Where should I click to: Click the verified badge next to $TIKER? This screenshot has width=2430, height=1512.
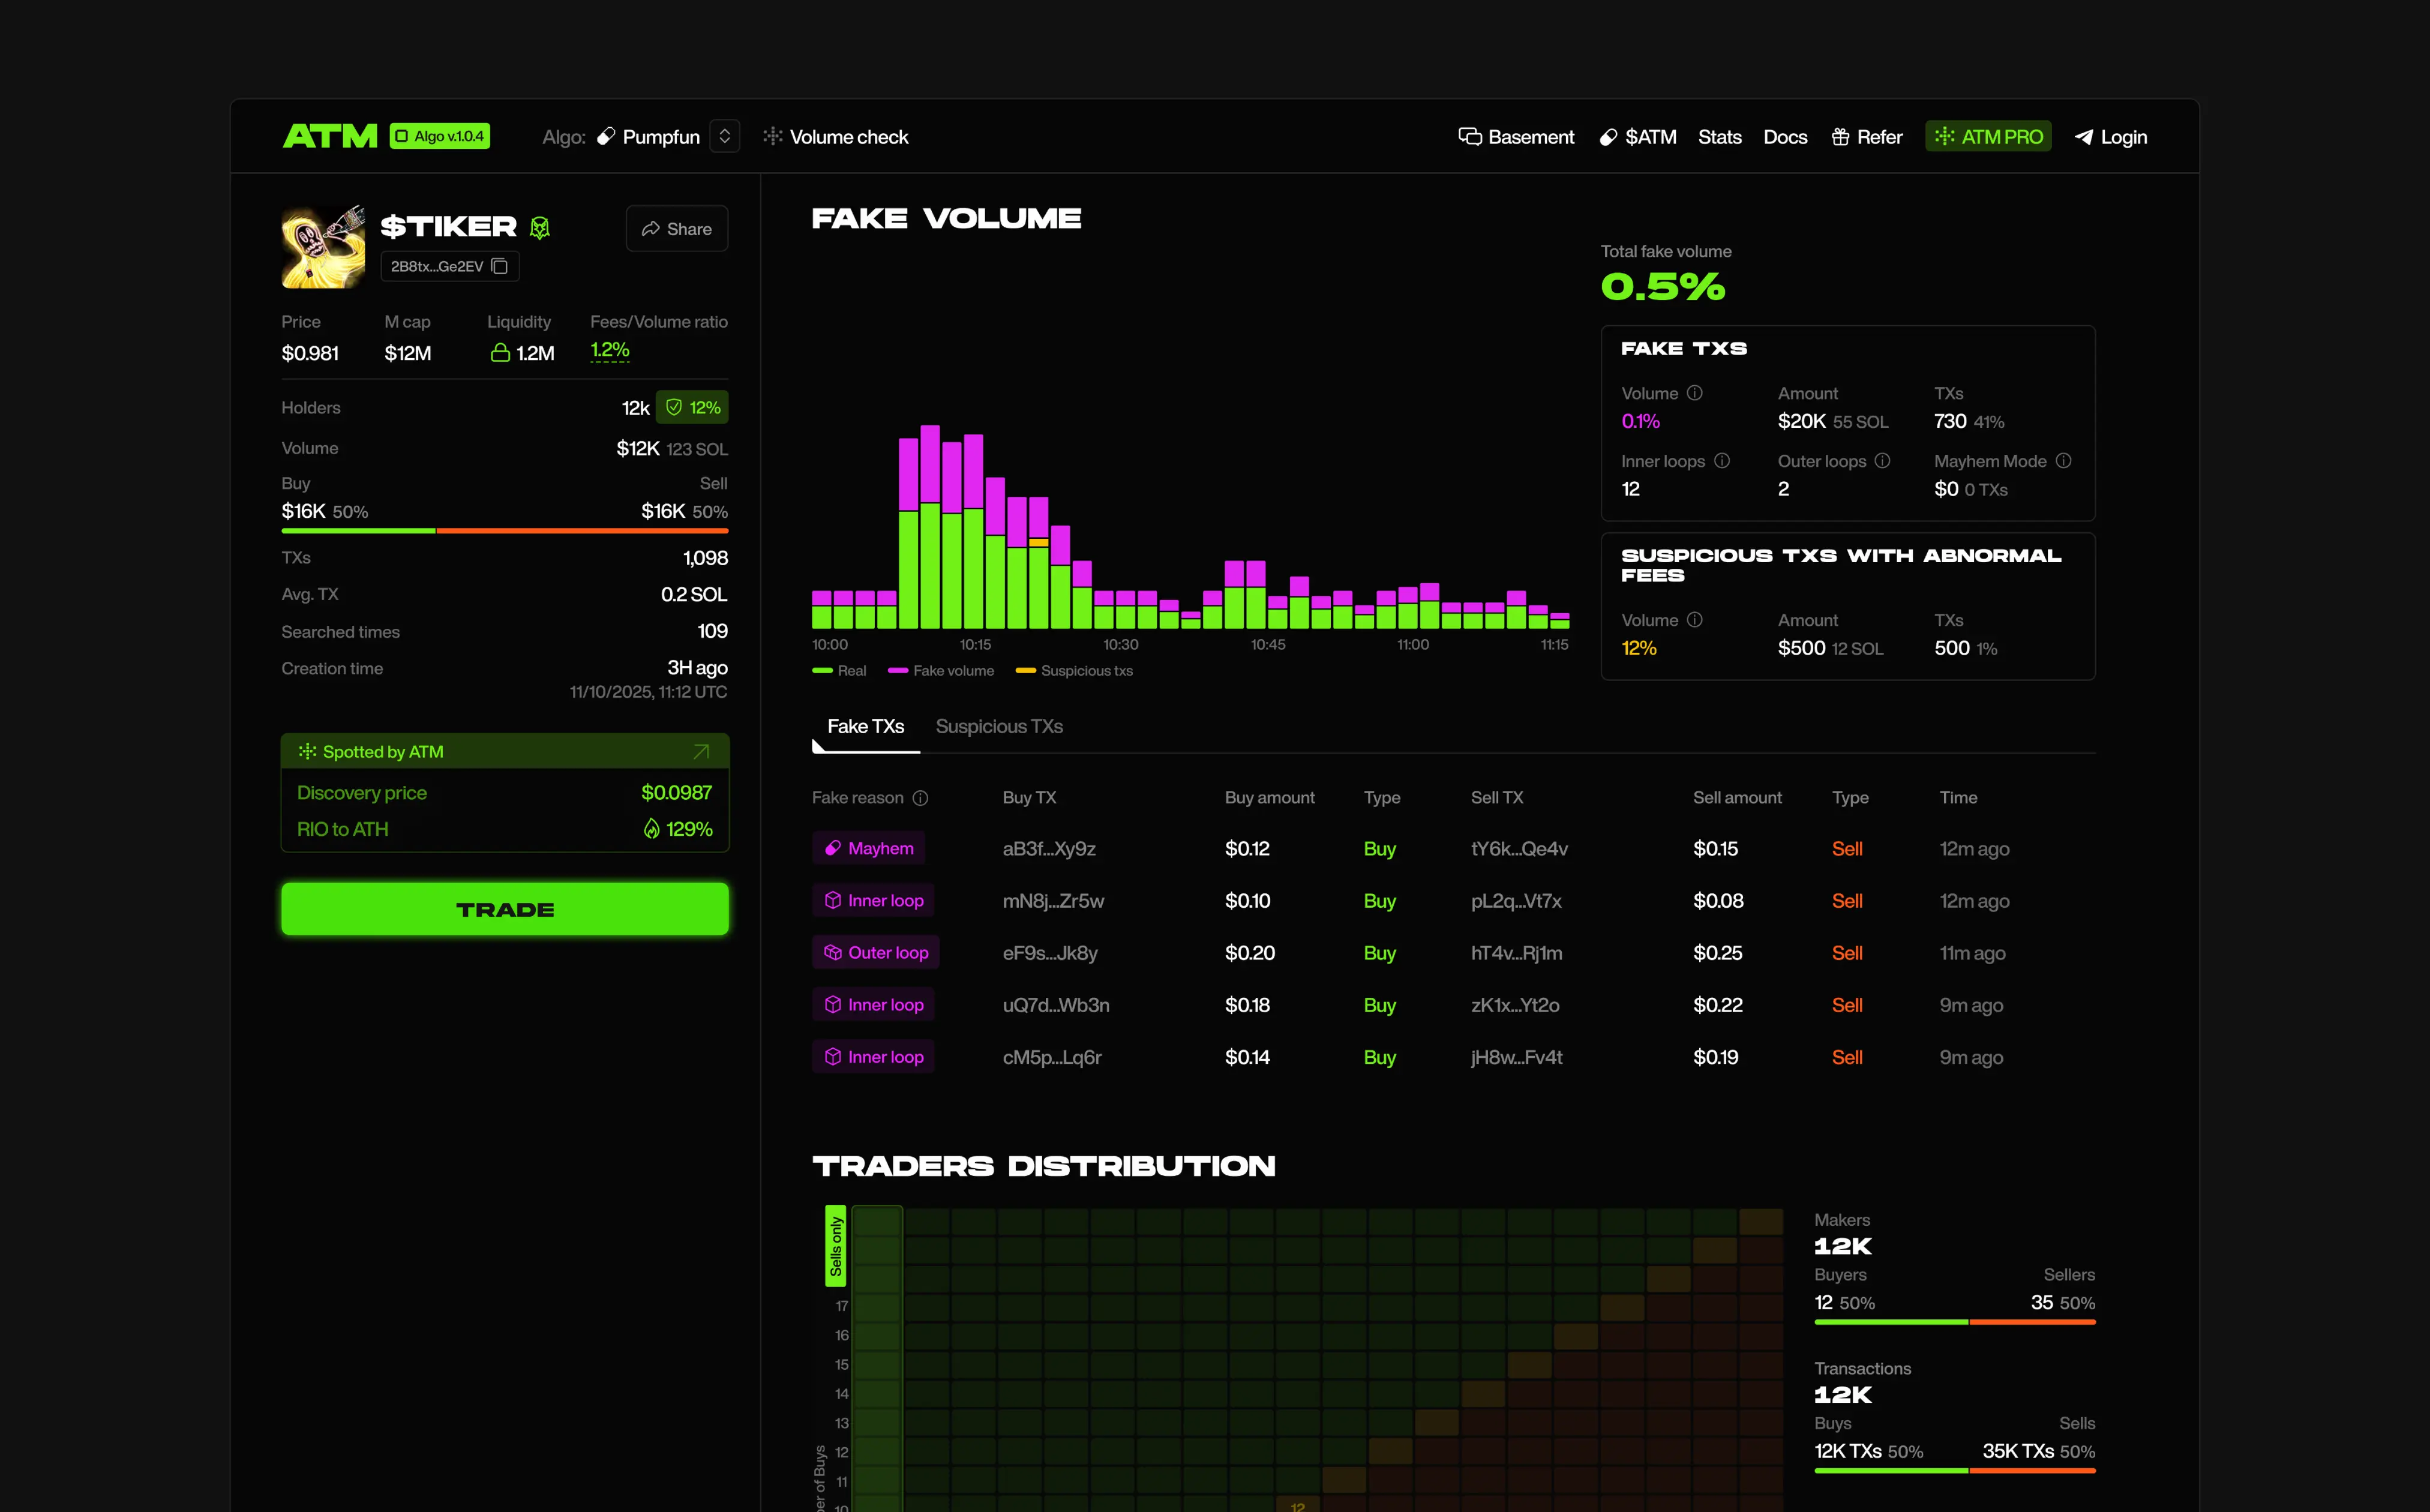tap(540, 228)
